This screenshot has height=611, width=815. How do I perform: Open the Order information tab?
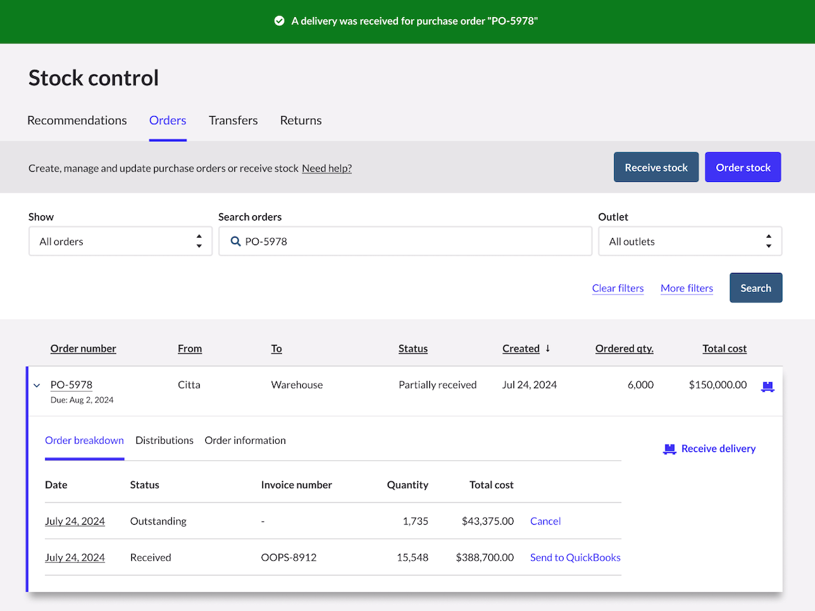[x=245, y=441]
